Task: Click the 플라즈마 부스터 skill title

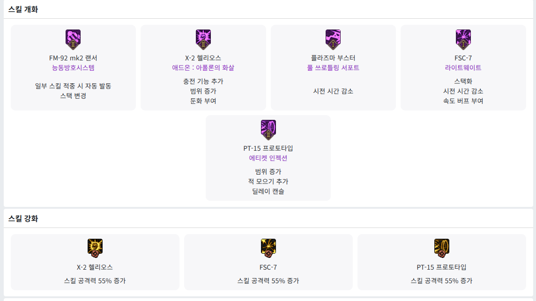Action: (x=333, y=58)
